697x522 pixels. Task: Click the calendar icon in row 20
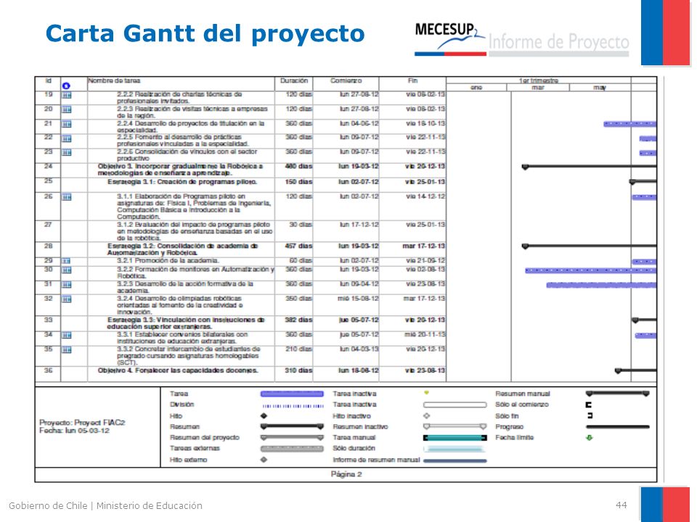click(x=67, y=109)
